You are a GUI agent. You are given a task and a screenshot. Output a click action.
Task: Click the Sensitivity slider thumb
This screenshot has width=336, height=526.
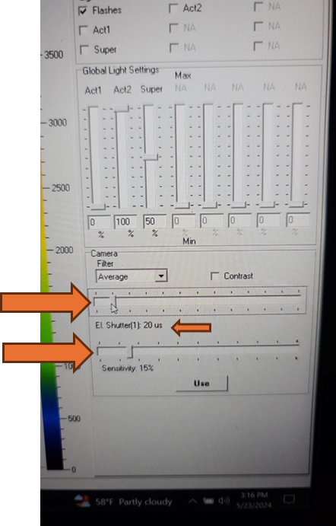pyautogui.click(x=130, y=352)
